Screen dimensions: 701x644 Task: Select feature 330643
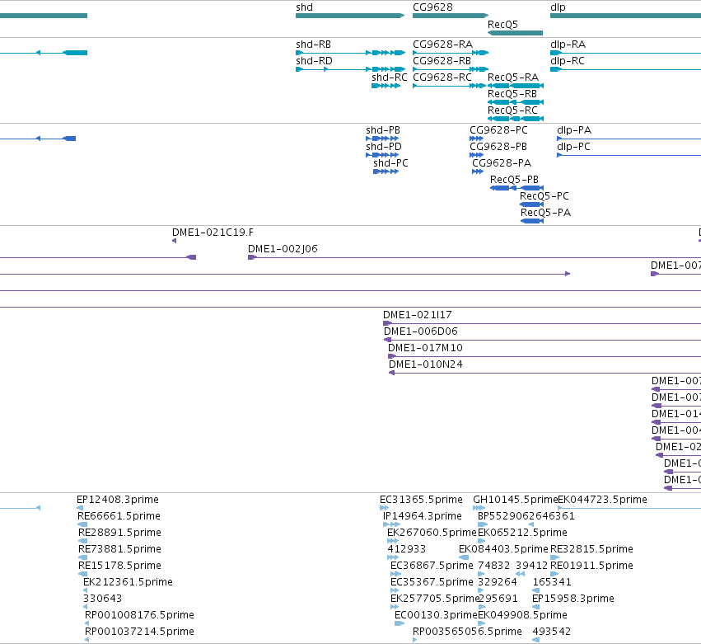click(86, 607)
